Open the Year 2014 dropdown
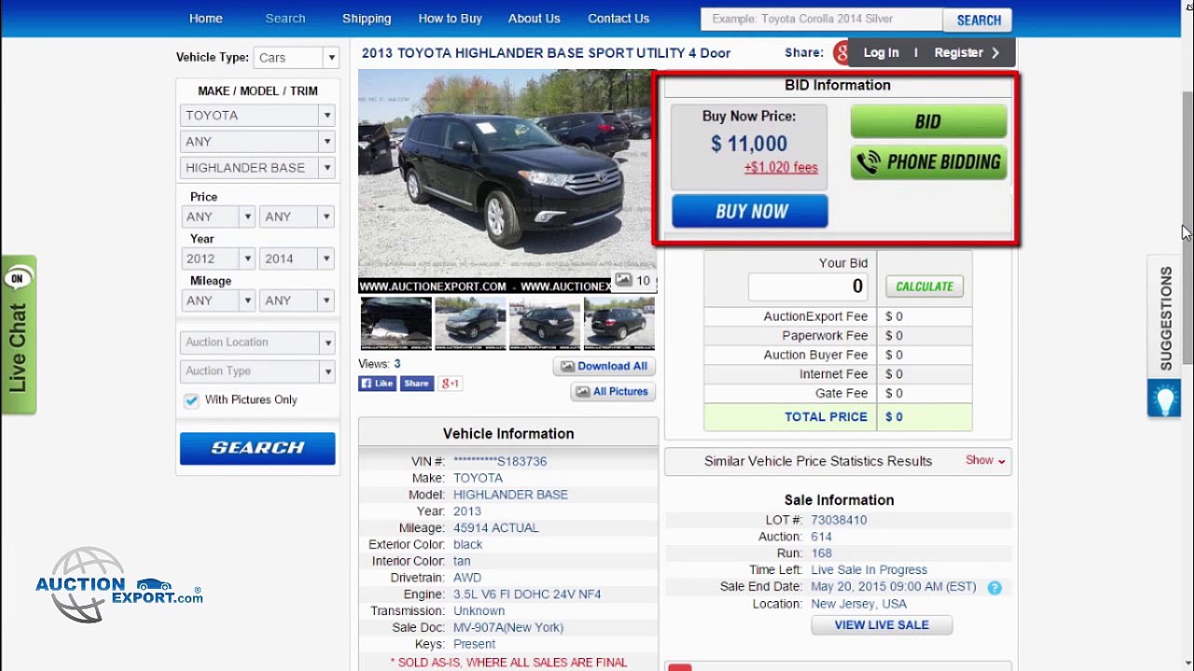This screenshot has width=1194, height=671. coord(297,259)
